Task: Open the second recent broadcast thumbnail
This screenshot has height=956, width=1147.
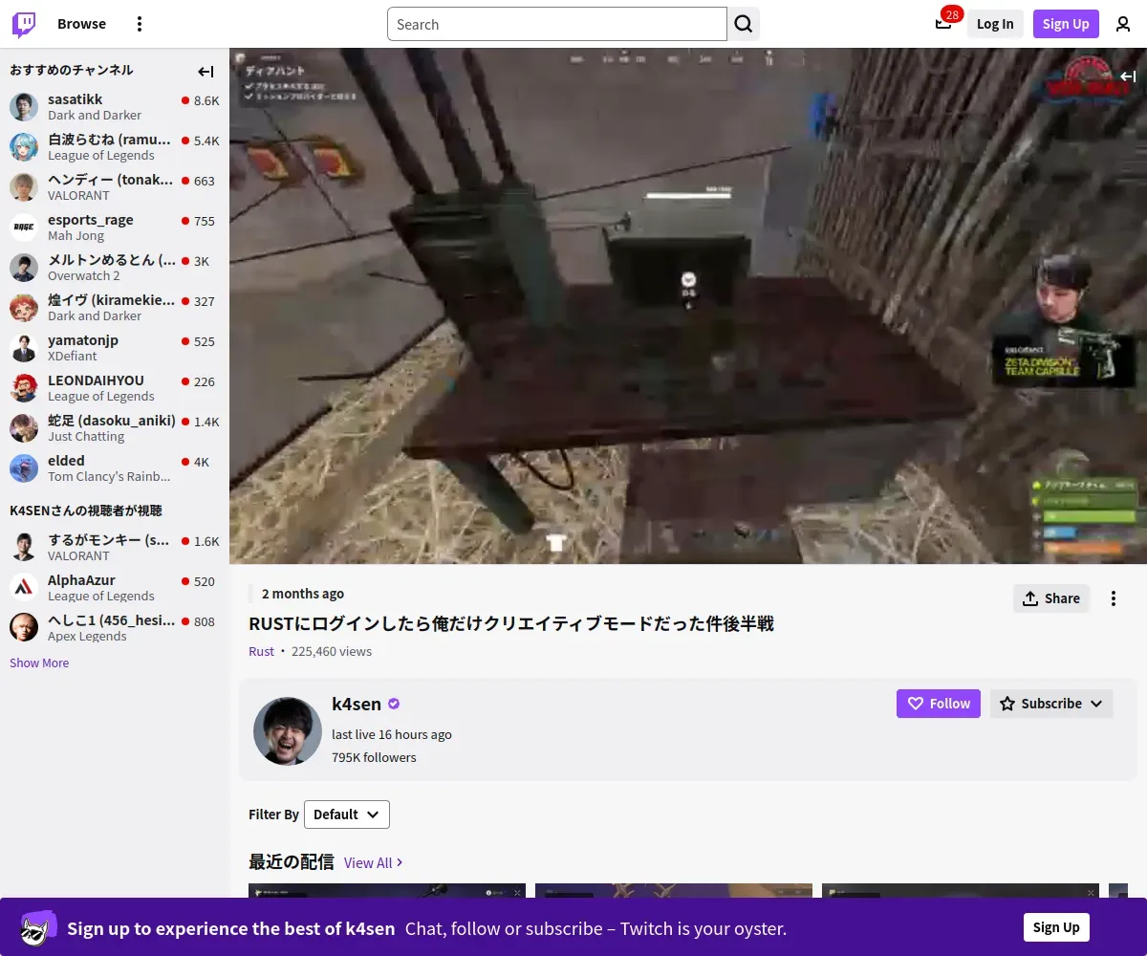Action: pos(674,890)
